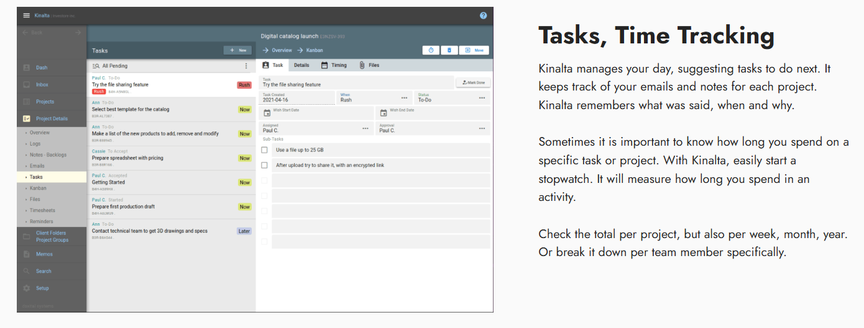864x328 pixels.
Task: Check 'After upload try to share it' subtask
Action: (265, 166)
